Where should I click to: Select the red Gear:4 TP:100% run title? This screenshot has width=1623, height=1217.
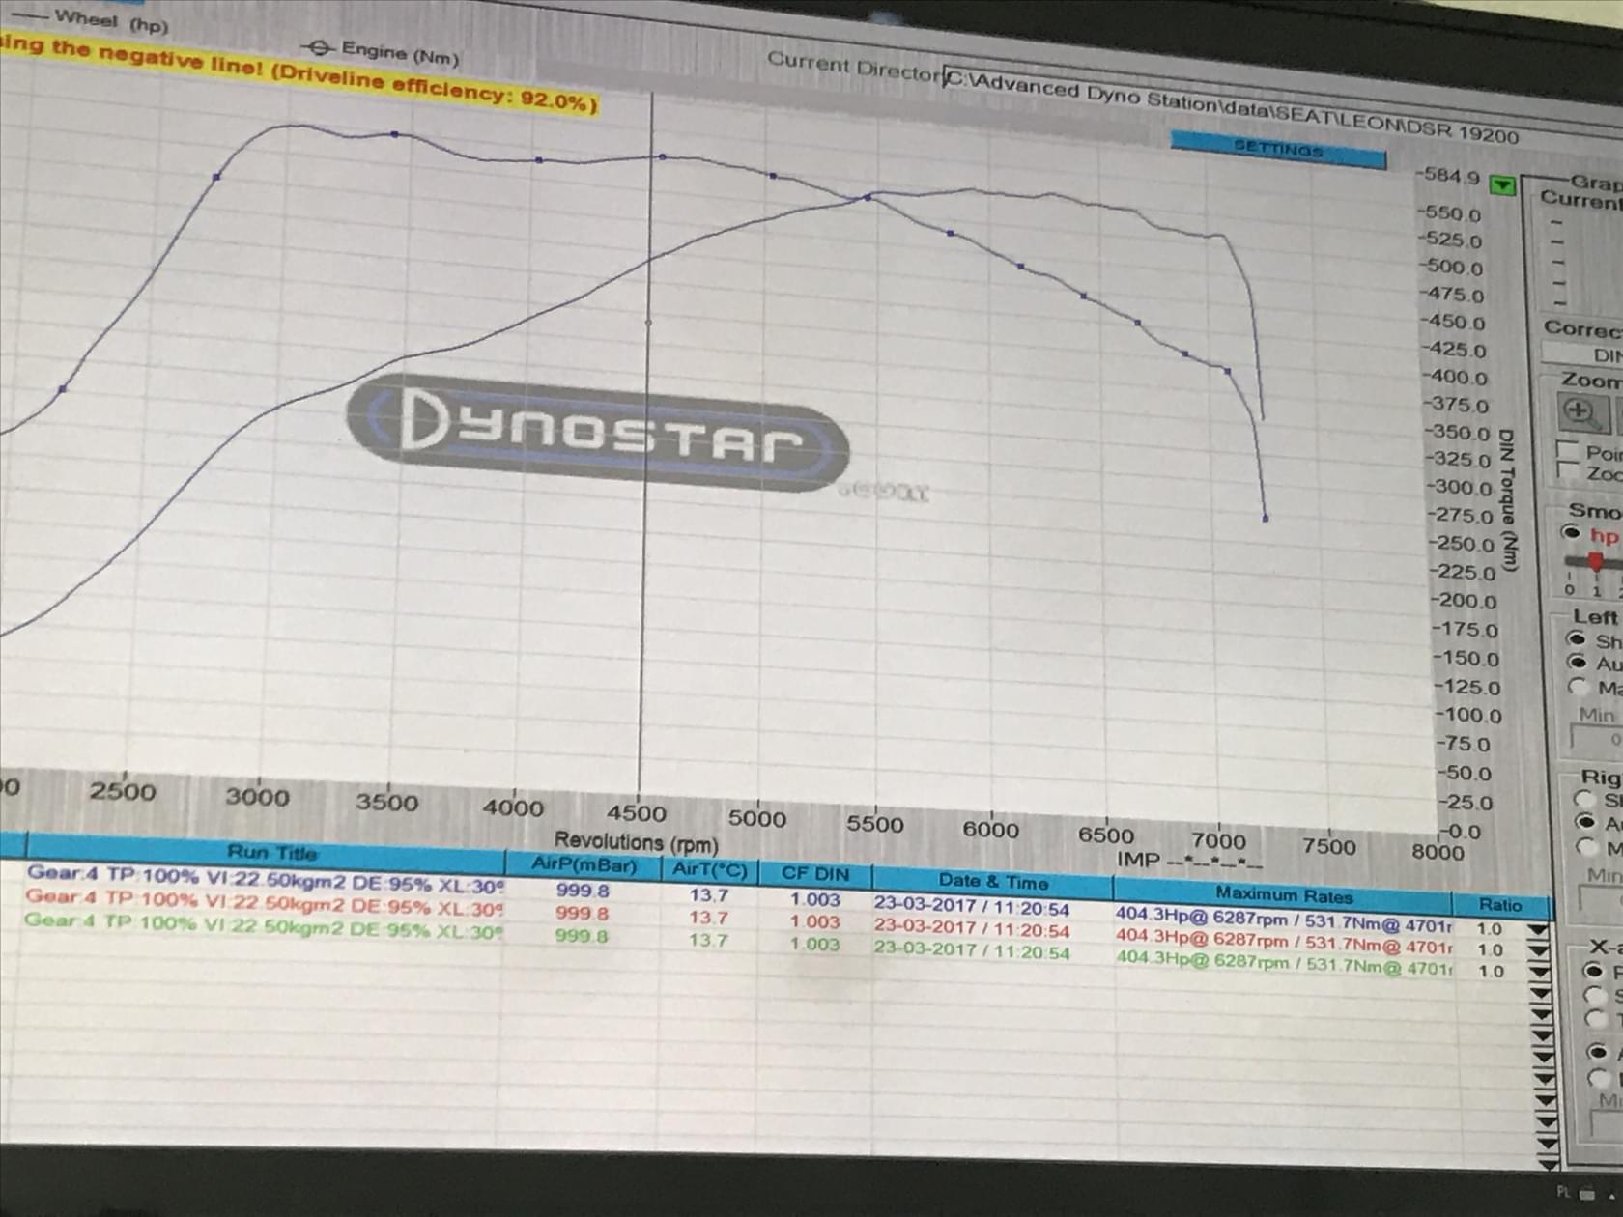point(264,901)
